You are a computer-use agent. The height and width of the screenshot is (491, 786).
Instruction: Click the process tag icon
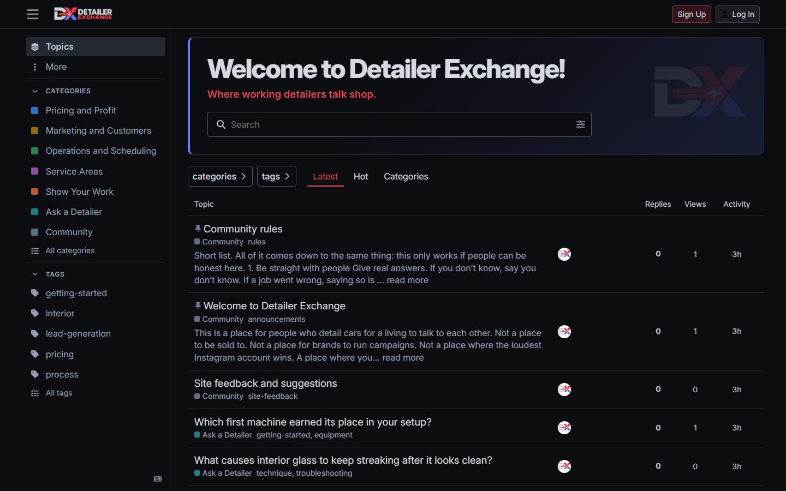(35, 374)
